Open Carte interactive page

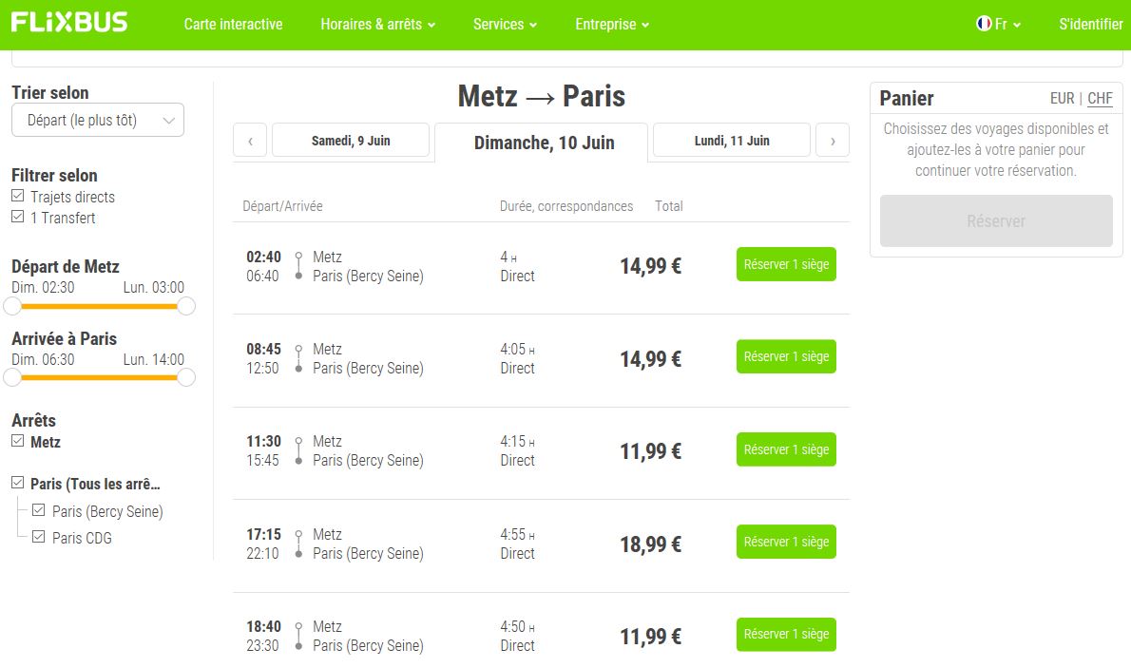233,25
